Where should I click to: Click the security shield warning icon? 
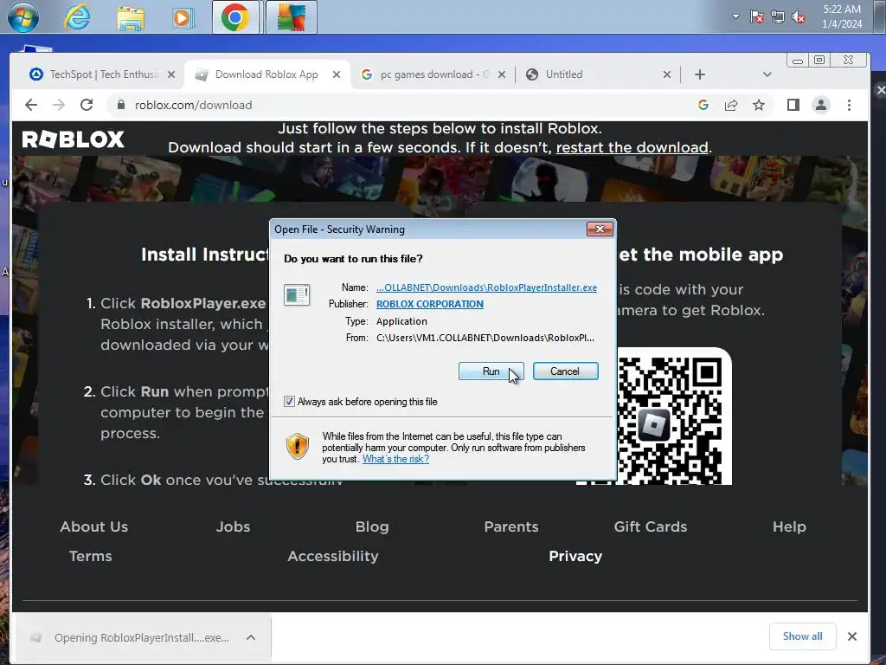(298, 446)
